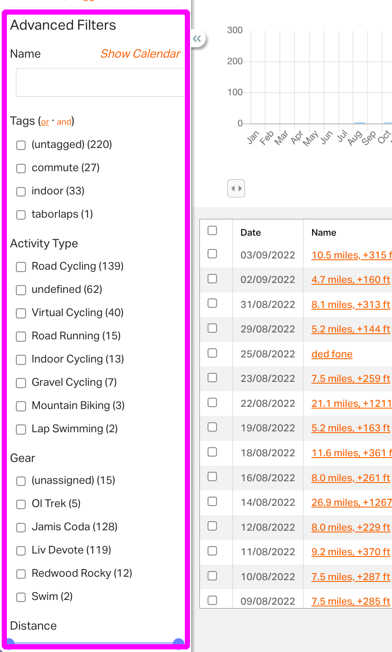Screen dimensions: 392x652
Task: Select the row checkbox for 25/08/2022
Action: click(212, 353)
